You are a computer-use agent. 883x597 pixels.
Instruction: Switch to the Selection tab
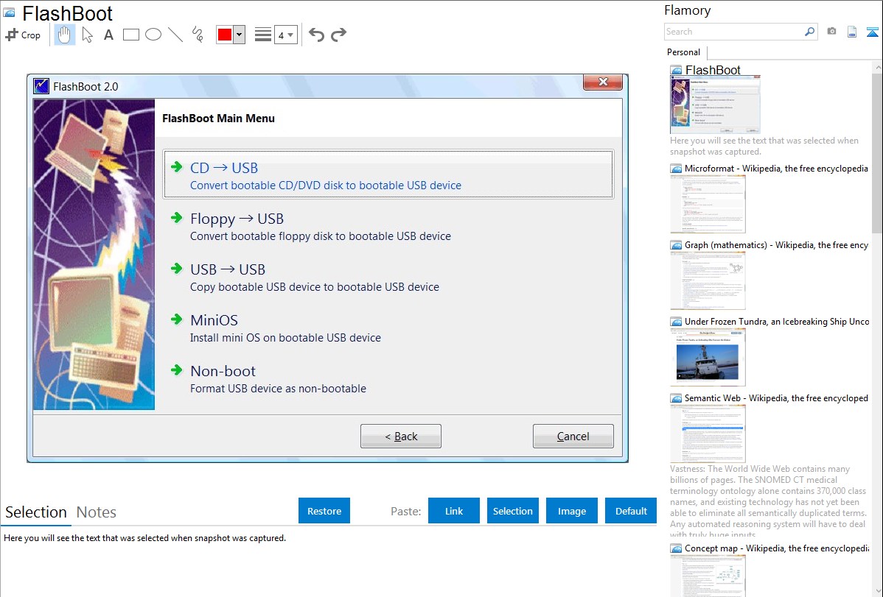point(36,512)
